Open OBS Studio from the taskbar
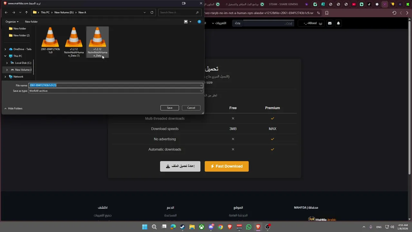Screen dimensions: 412x232 coord(267,227)
